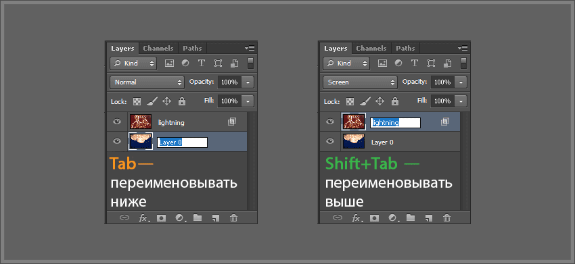
Task: Click Fill 100% value in right panel
Action: 442,101
